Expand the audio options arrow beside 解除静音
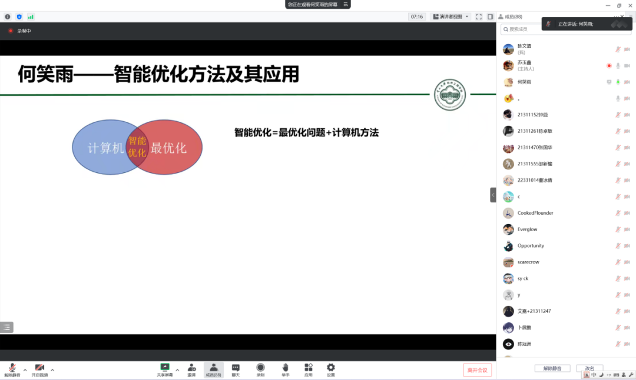The image size is (636, 380). click(x=25, y=370)
